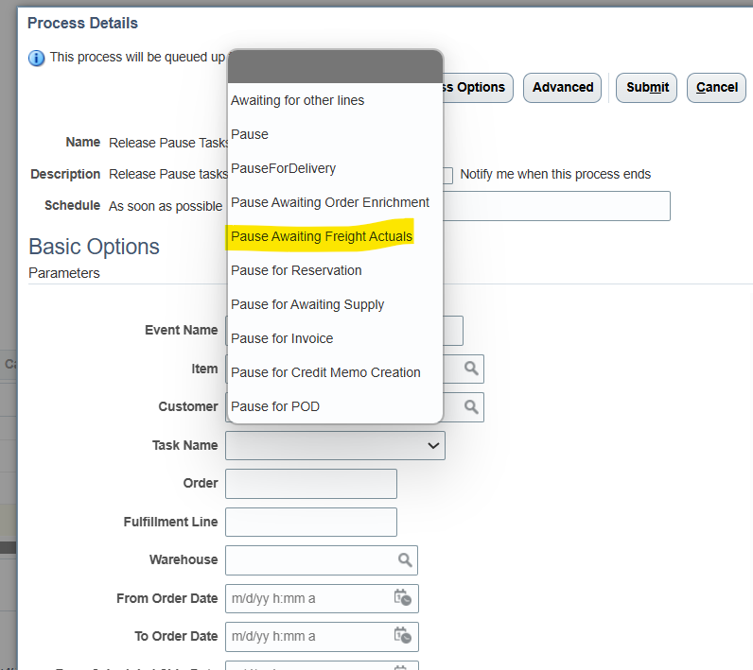The width and height of the screenshot is (753, 670).
Task: Click the As soon as possible schedule text
Action: point(166,206)
